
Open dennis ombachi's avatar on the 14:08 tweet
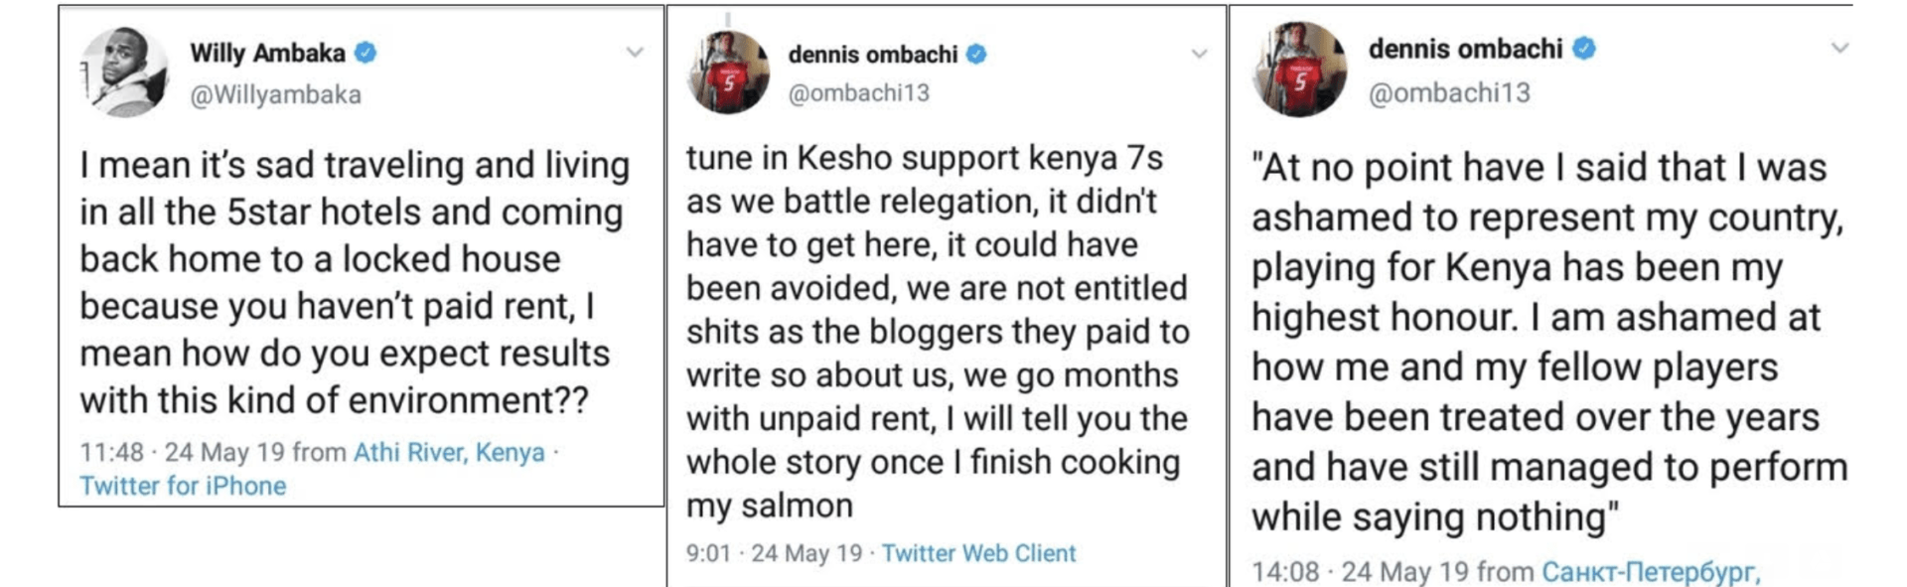(x=1300, y=70)
